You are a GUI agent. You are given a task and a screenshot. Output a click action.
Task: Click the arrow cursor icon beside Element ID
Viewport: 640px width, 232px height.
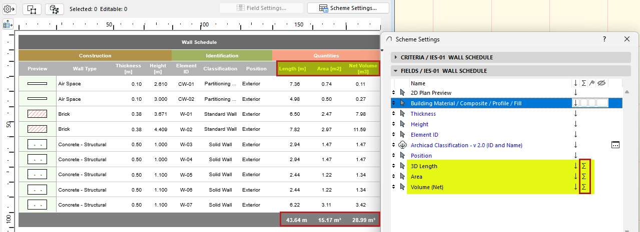click(x=402, y=135)
